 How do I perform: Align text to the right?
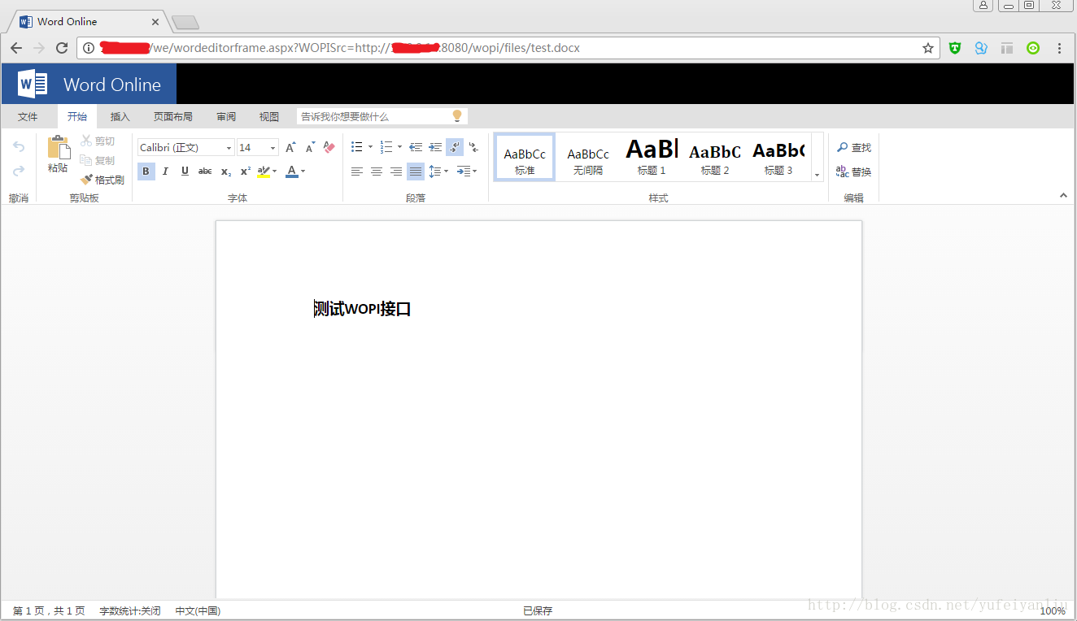click(396, 172)
